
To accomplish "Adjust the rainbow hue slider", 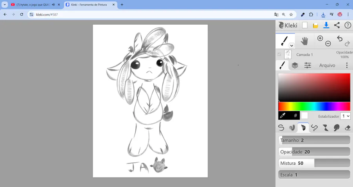I will tap(314, 106).
